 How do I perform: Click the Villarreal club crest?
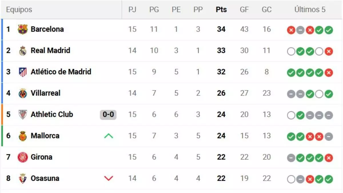pos(22,93)
